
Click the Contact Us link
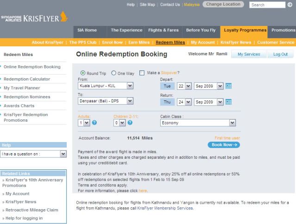coord(170,5)
